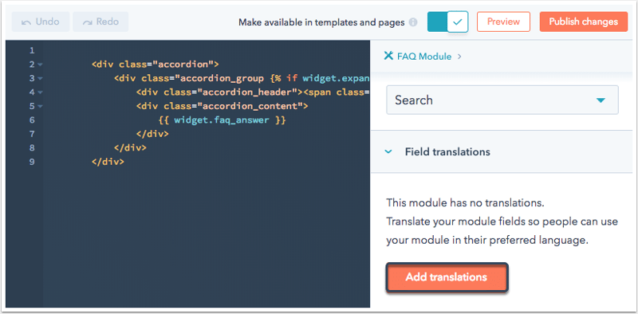Image resolution: width=638 pixels, height=314 pixels.
Task: Click the Preview button
Action: [503, 22]
